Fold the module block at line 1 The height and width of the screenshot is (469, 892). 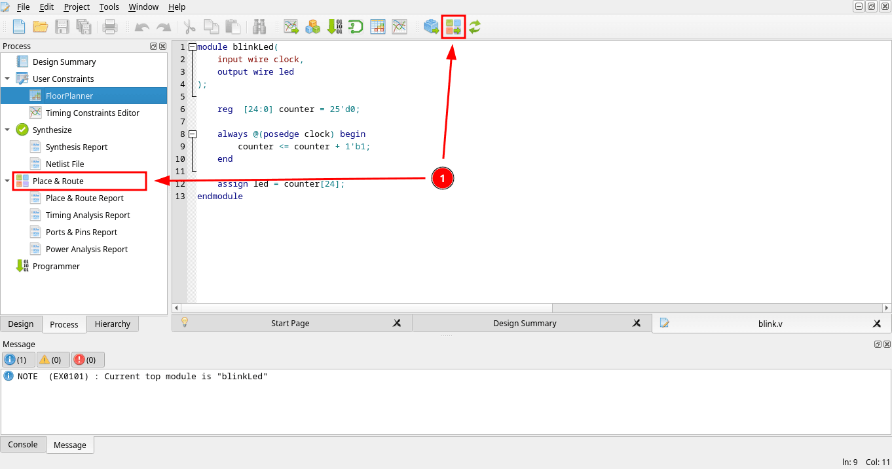[192, 47]
